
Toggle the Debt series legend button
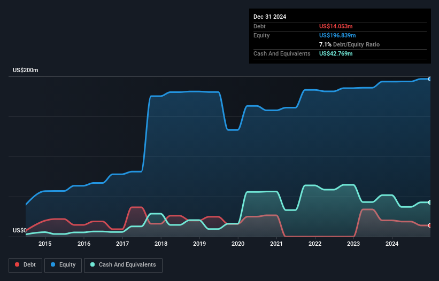(26, 265)
